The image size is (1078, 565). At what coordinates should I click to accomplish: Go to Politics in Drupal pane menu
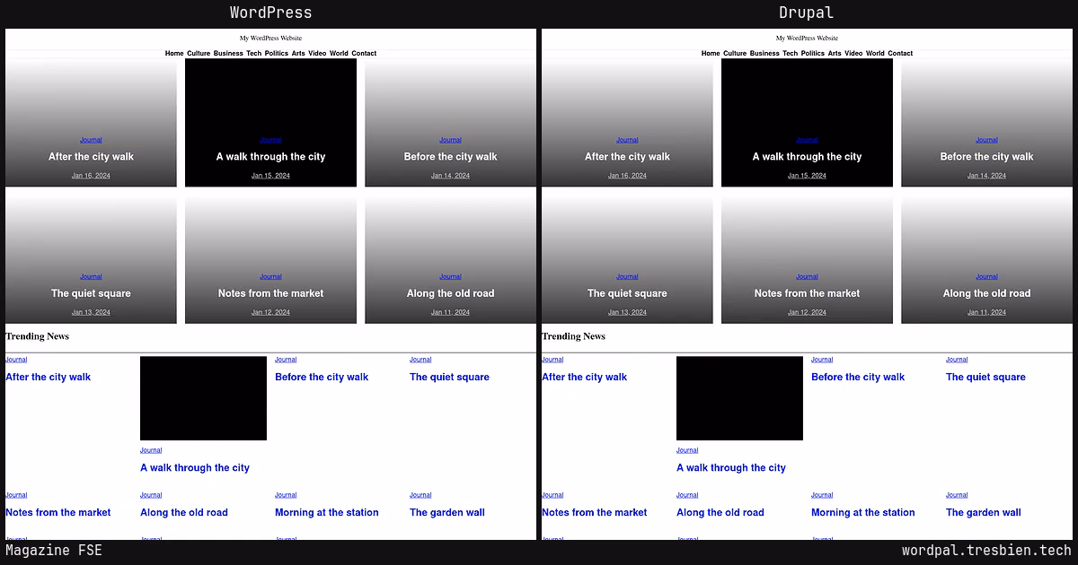point(813,54)
